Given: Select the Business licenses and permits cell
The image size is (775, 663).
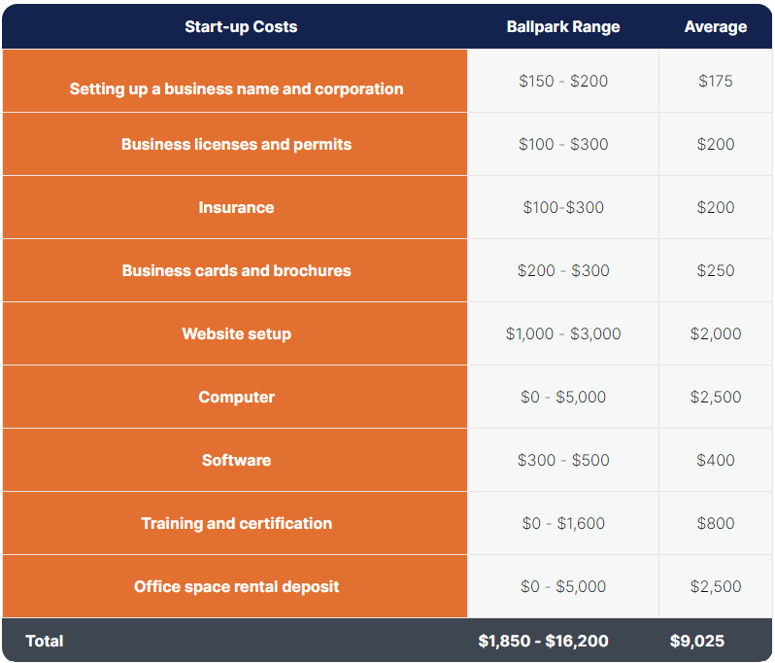Looking at the screenshot, I should pyautogui.click(x=236, y=144).
